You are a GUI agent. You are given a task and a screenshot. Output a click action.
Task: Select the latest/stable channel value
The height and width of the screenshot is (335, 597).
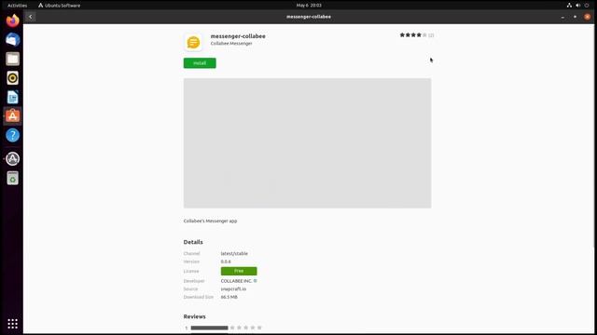(234, 253)
